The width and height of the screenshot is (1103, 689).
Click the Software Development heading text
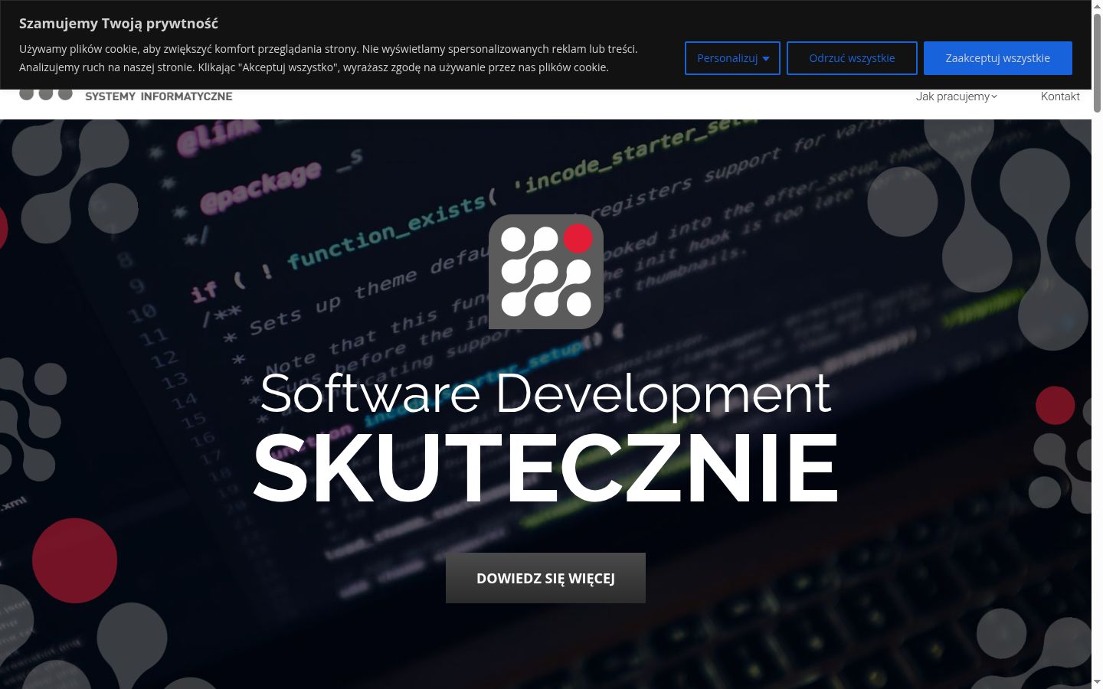(x=545, y=393)
